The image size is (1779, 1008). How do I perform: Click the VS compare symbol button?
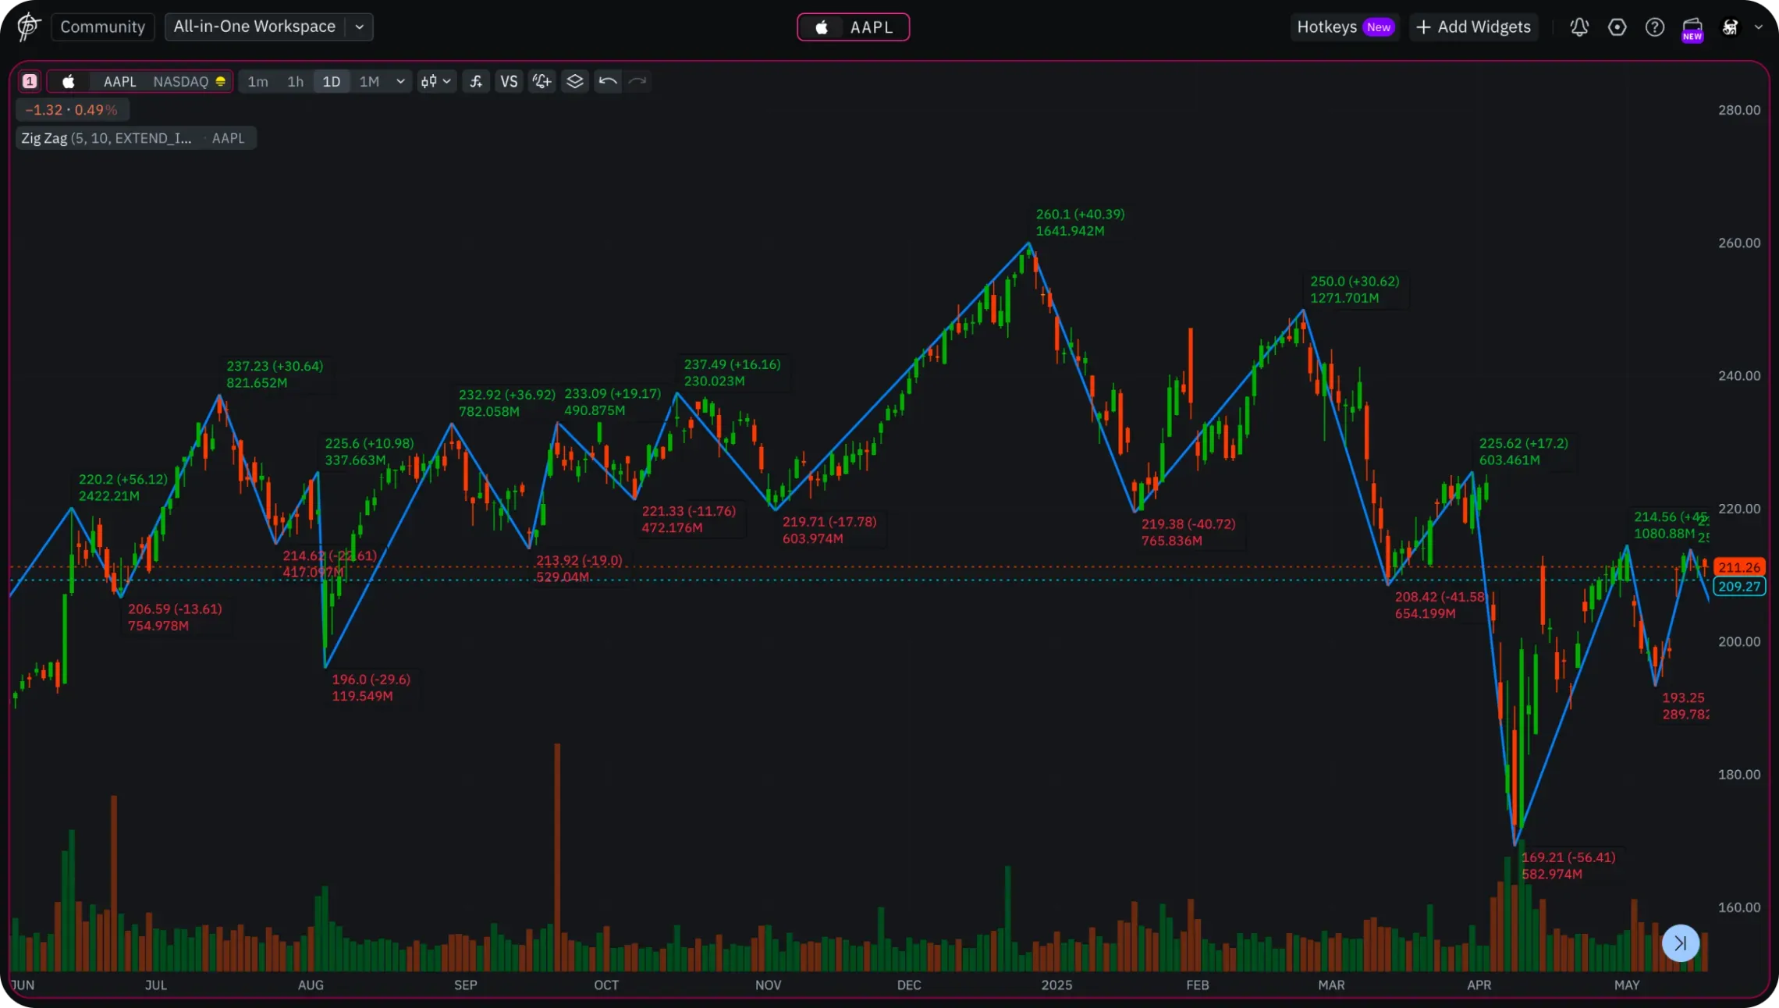pos(509,81)
